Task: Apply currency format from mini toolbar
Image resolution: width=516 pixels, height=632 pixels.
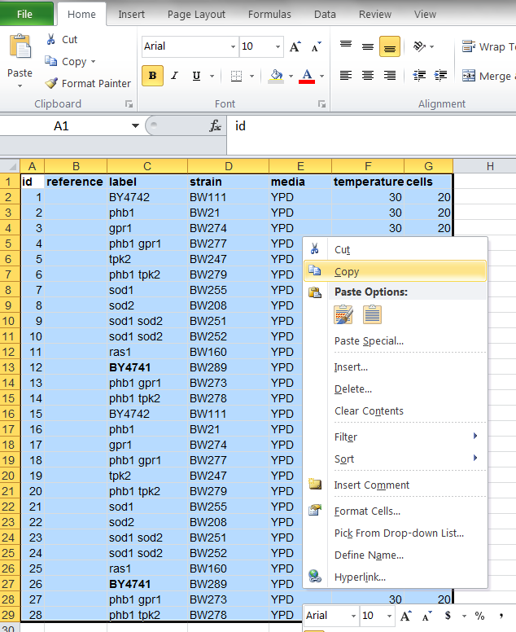Action: [x=448, y=616]
